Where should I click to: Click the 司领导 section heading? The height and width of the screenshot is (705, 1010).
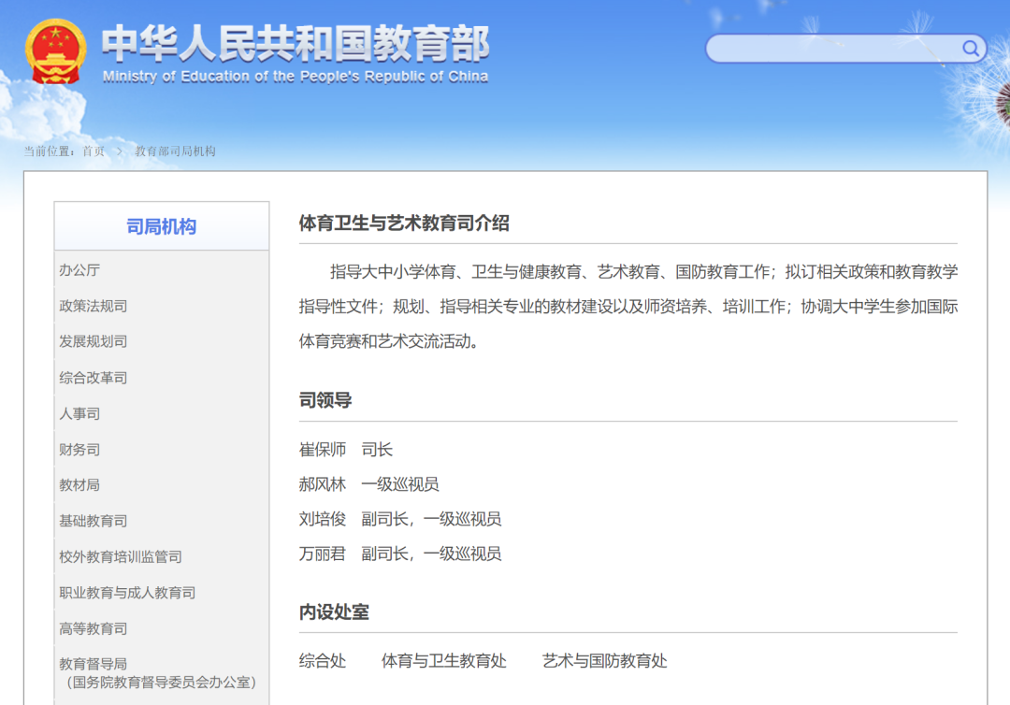coord(325,400)
